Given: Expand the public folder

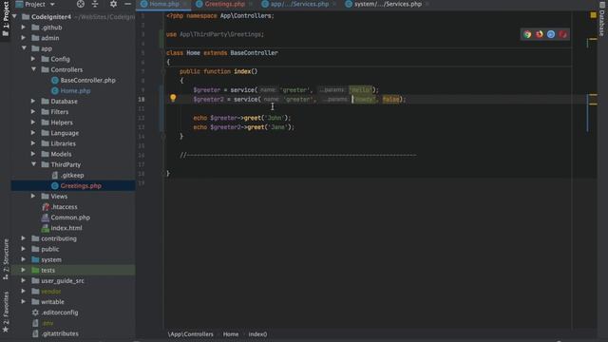Looking at the screenshot, I should click(x=24, y=249).
